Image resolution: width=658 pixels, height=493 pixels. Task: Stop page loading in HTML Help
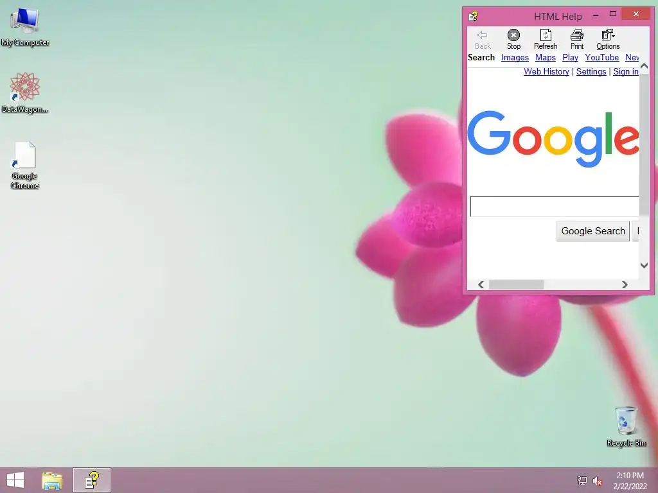click(x=513, y=39)
